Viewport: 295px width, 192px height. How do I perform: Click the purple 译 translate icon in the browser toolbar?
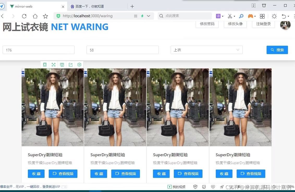point(218,16)
